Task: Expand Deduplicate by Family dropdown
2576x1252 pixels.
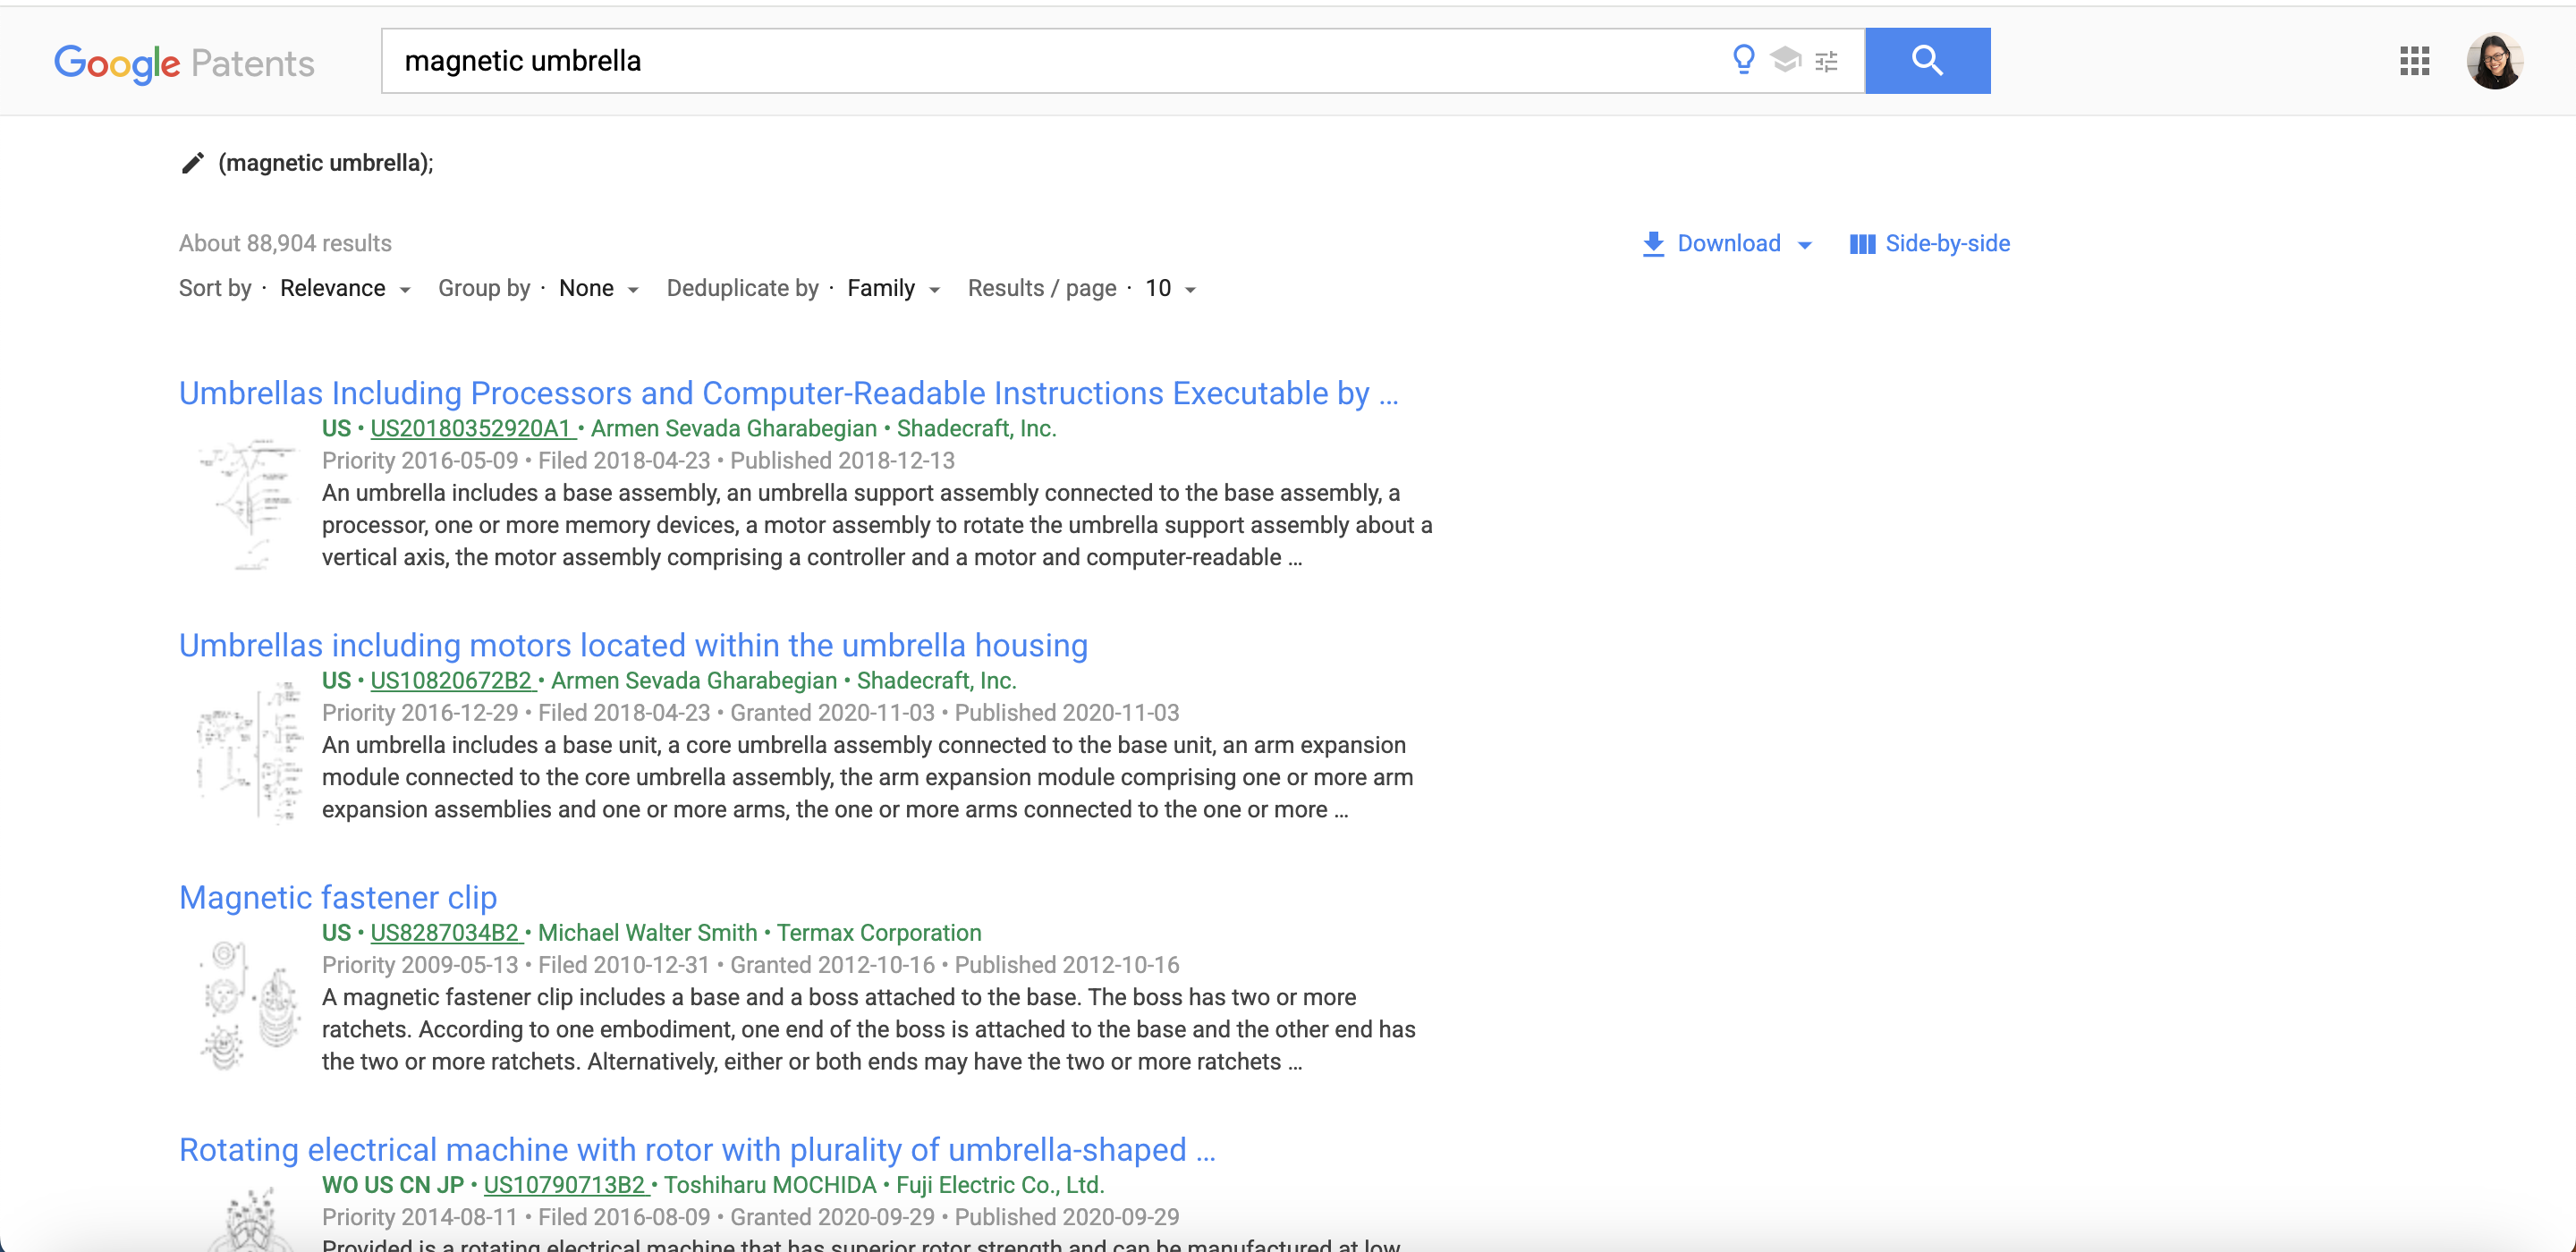Action: pyautogui.click(x=893, y=289)
